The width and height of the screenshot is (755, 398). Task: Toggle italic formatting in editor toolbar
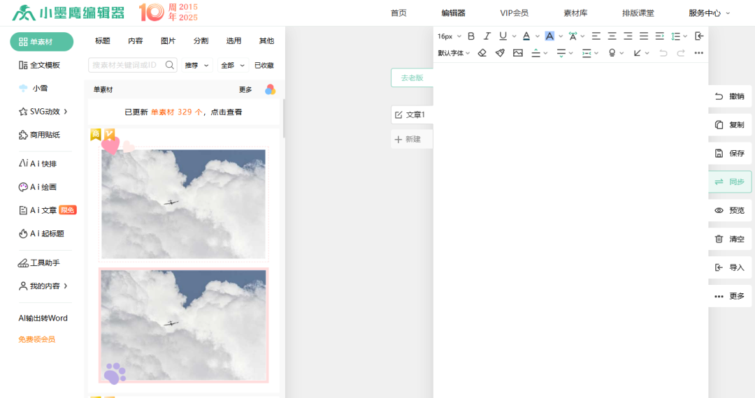[487, 36]
